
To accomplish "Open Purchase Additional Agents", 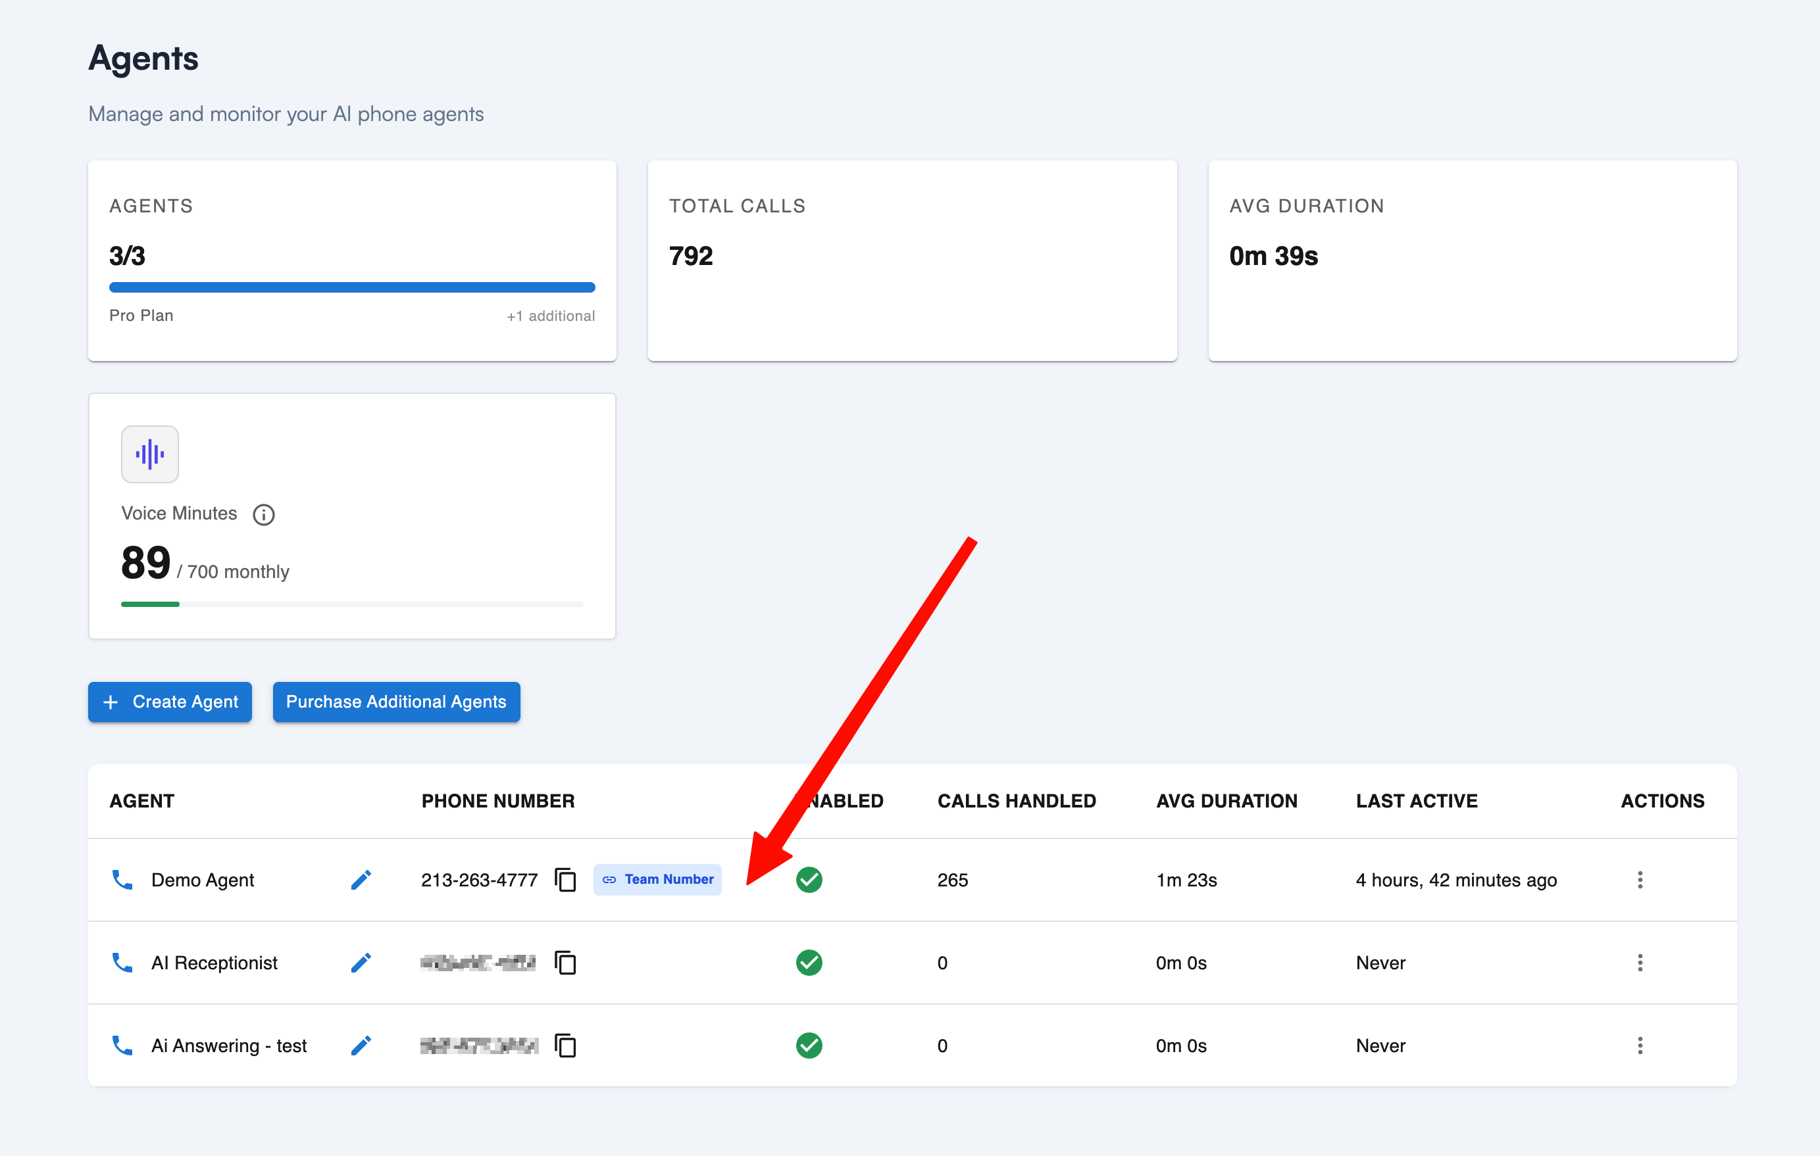I will point(396,702).
